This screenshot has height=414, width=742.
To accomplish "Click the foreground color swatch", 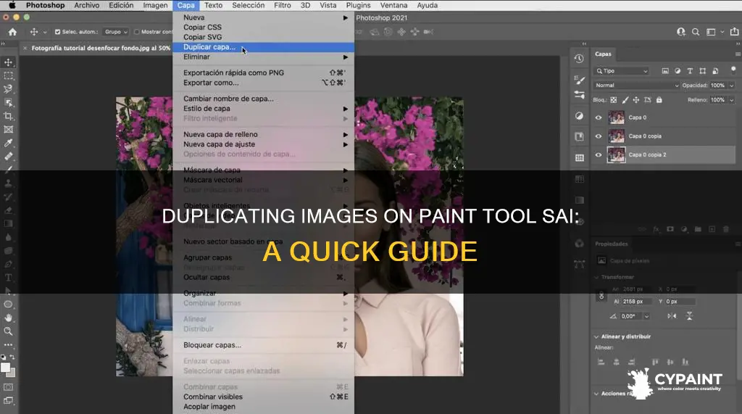I will pos(5,368).
